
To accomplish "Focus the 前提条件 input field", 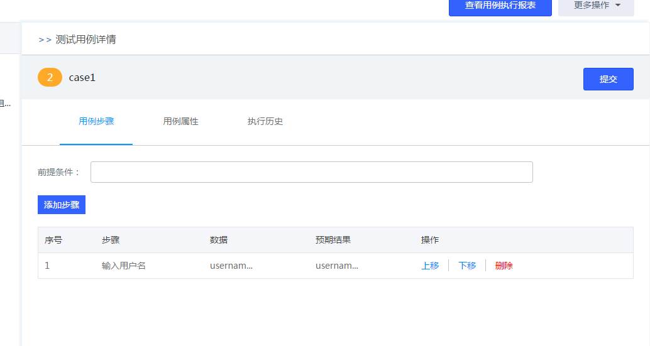I will pyautogui.click(x=311, y=172).
